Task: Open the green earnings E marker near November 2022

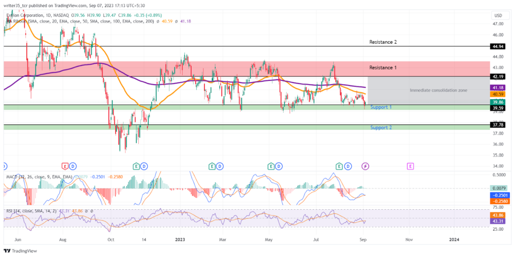Action: [x=136, y=166]
